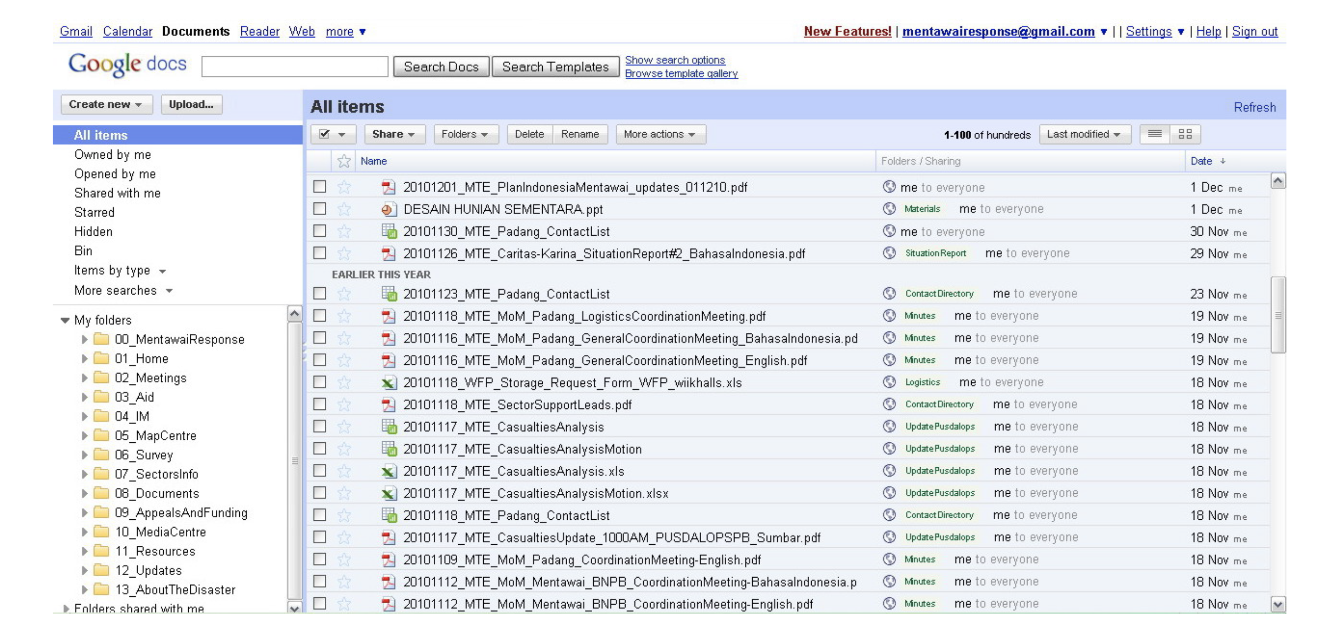Open the Starred items view
1329x635 pixels.
pyautogui.click(x=94, y=212)
